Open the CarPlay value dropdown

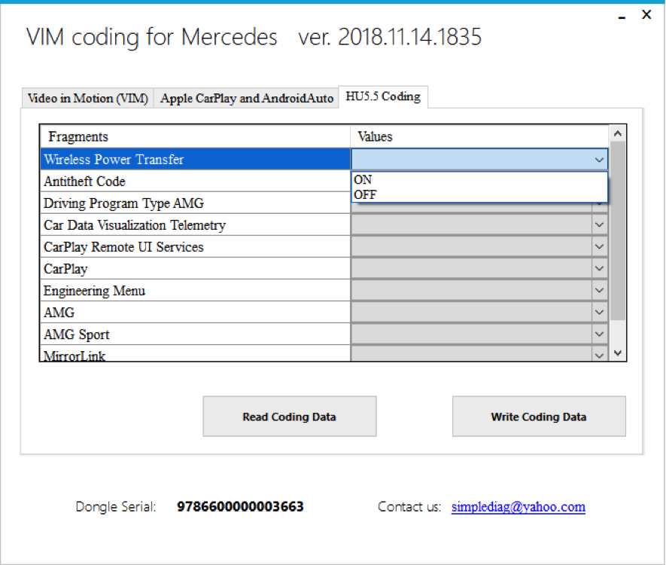click(599, 269)
